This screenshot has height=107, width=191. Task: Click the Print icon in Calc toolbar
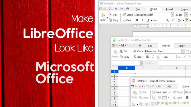pyautogui.click(x=140, y=45)
